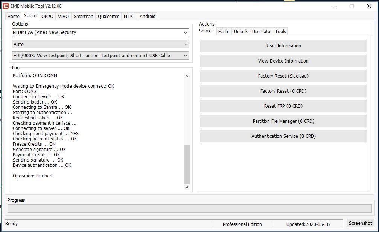
Task: Click the Screenshot button
Action: tap(361, 223)
